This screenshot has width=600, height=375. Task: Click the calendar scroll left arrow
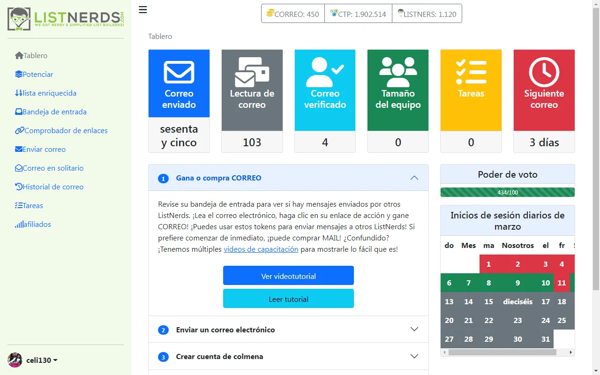[444, 352]
